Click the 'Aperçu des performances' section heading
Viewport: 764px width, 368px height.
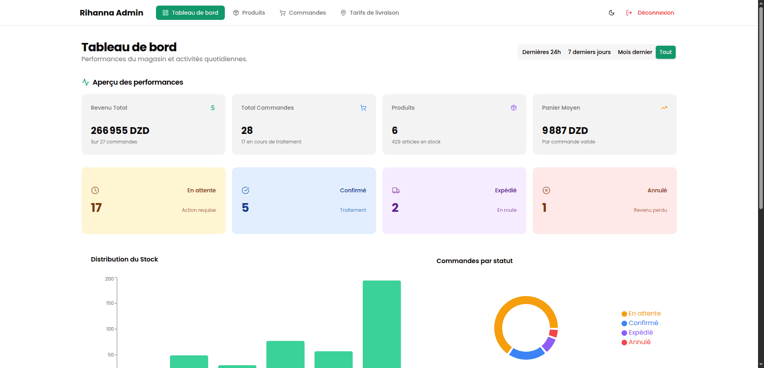pyautogui.click(x=138, y=82)
